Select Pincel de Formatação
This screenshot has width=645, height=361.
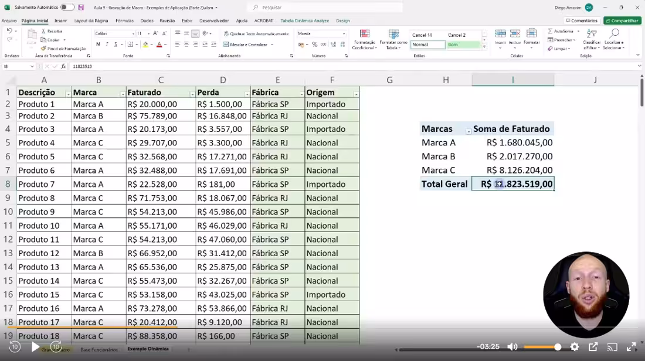63,49
